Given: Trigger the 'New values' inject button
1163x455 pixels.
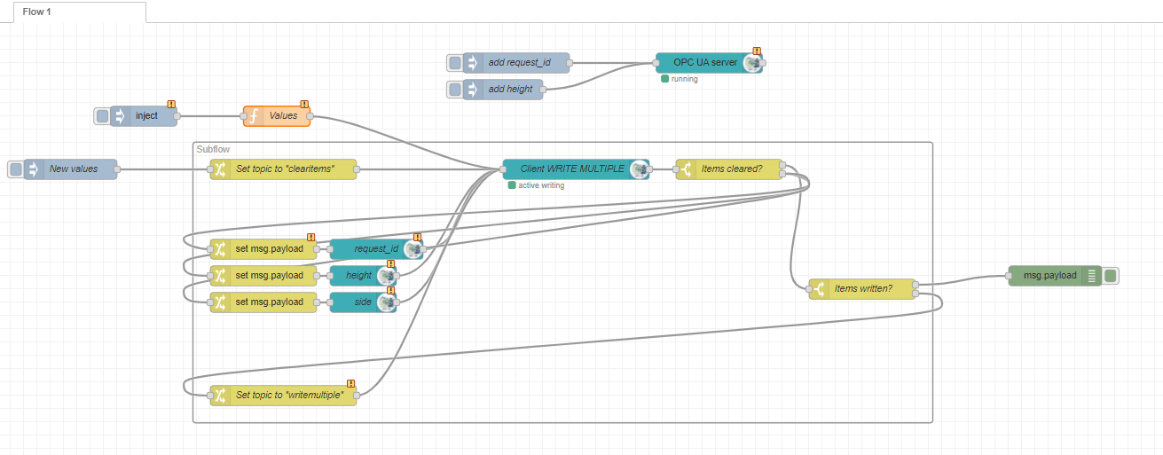Looking at the screenshot, I should tap(15, 169).
